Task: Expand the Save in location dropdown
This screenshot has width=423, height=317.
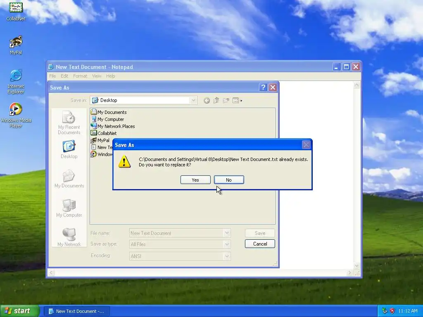Action: [193, 100]
